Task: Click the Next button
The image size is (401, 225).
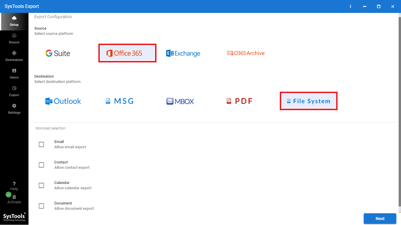Action: (x=380, y=219)
